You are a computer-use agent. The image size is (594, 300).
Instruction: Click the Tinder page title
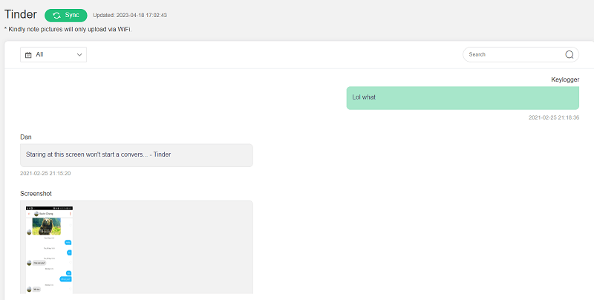[x=21, y=14]
